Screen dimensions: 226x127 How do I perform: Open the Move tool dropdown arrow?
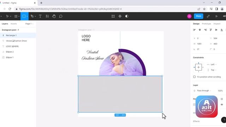click(x=11, y=17)
